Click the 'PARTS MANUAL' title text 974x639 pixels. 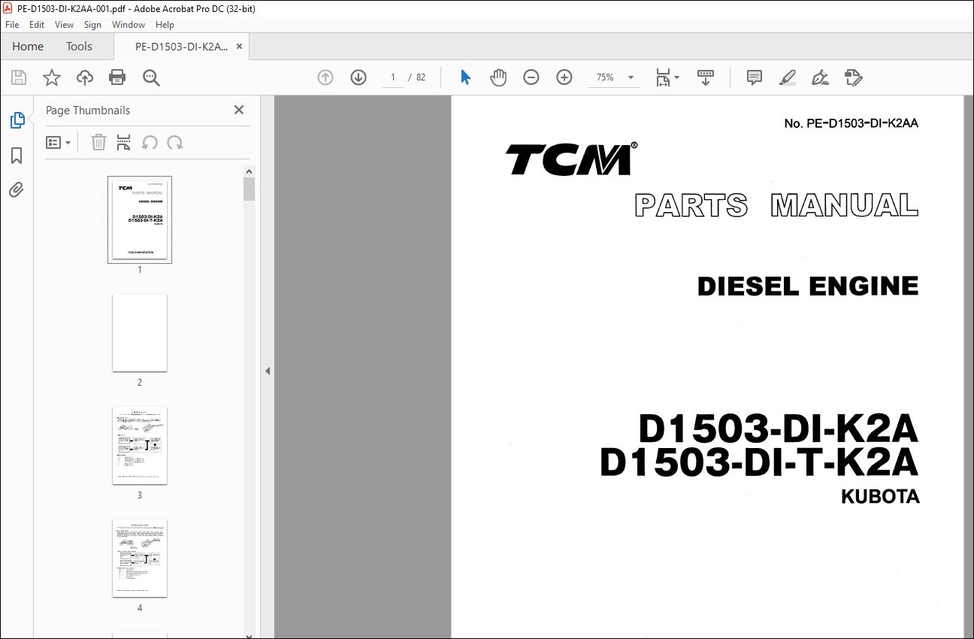[776, 206]
